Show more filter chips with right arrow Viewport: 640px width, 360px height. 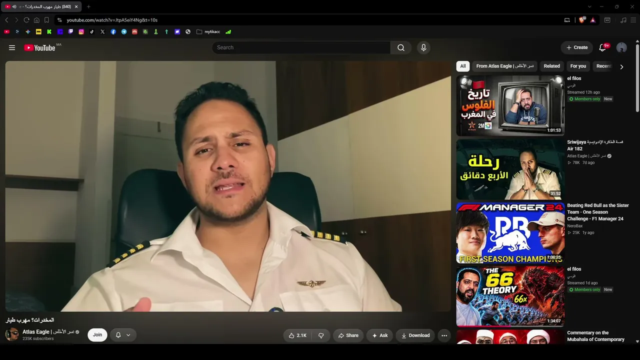coord(621,66)
